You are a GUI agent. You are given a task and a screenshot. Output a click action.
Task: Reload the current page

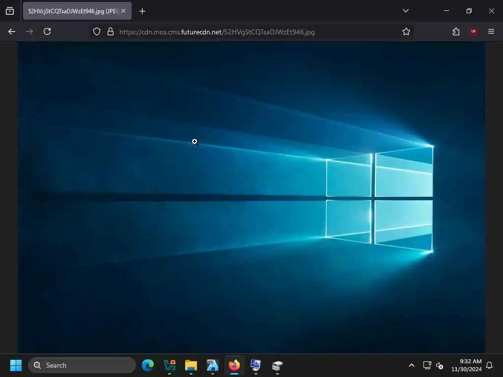[47, 31]
